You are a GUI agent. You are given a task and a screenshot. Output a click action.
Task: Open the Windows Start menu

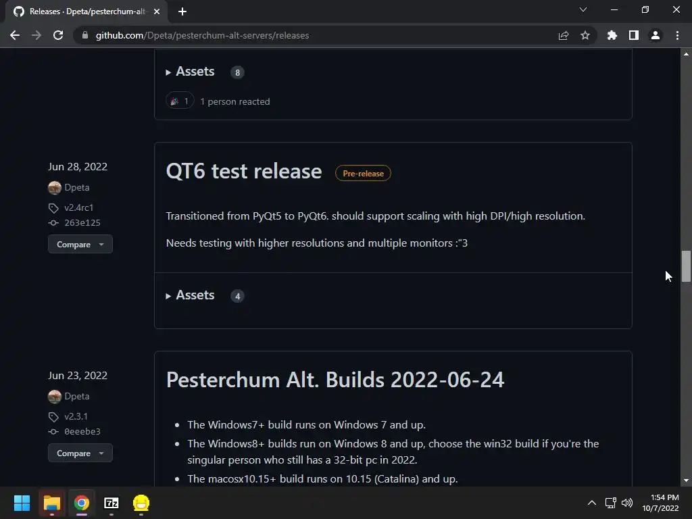click(22, 503)
